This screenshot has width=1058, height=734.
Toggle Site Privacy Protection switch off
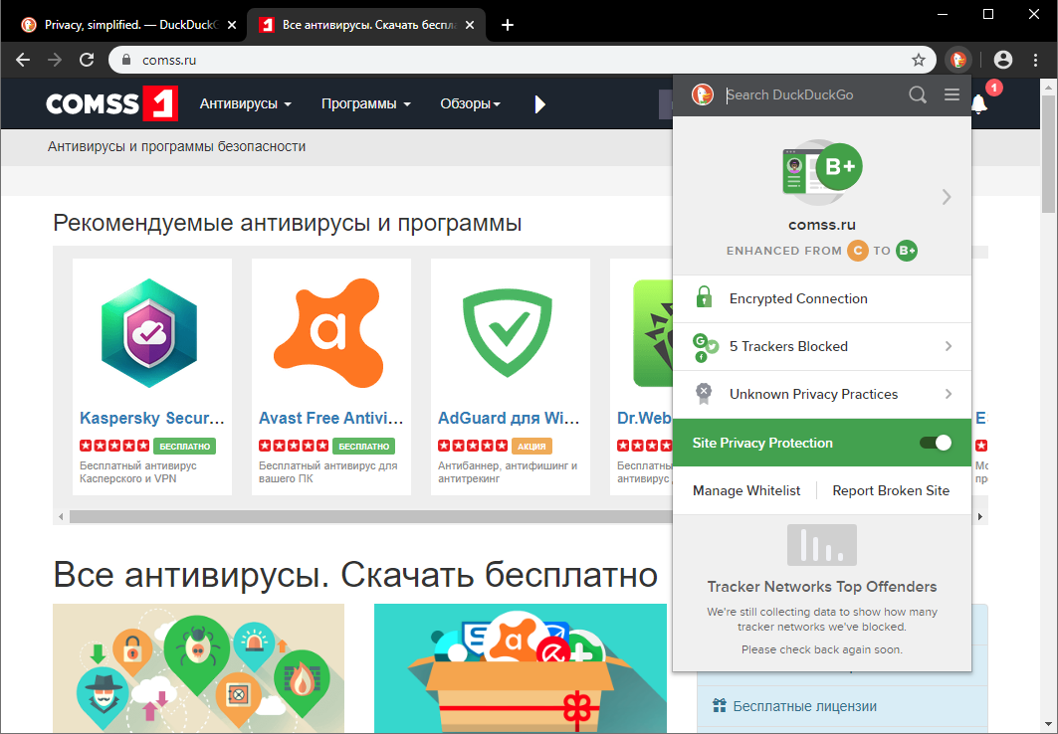(936, 443)
